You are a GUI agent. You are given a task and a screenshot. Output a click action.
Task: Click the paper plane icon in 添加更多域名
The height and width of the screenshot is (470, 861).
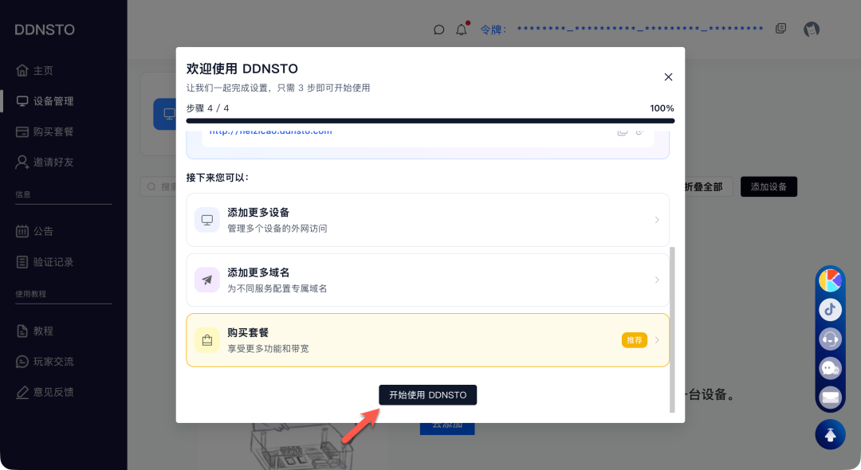point(207,280)
